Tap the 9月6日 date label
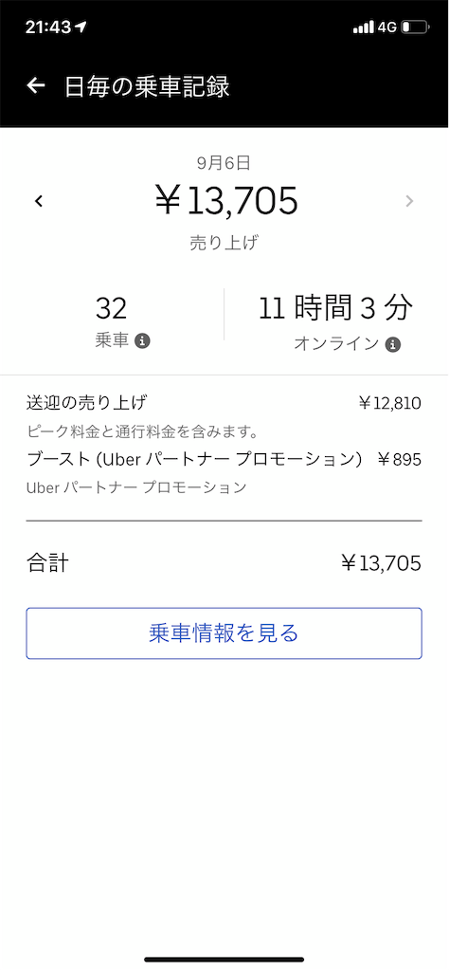This screenshot has width=449, height=971. coord(224,163)
